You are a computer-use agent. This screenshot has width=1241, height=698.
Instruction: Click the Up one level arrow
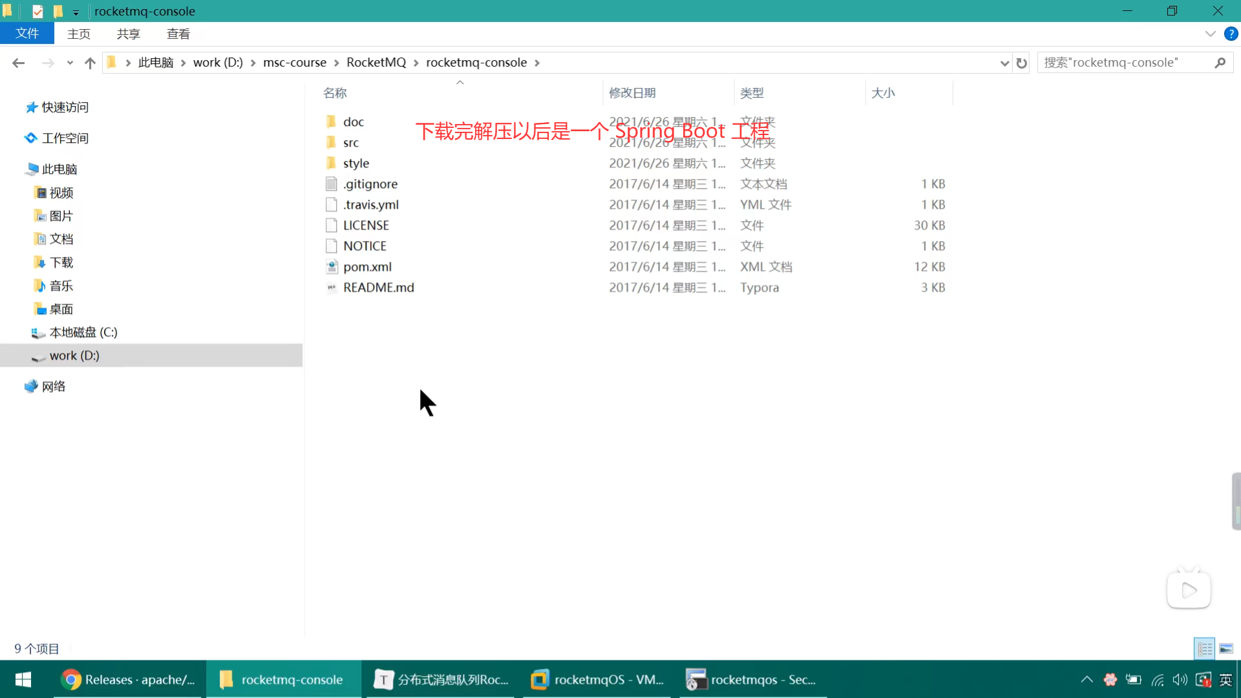coord(90,63)
